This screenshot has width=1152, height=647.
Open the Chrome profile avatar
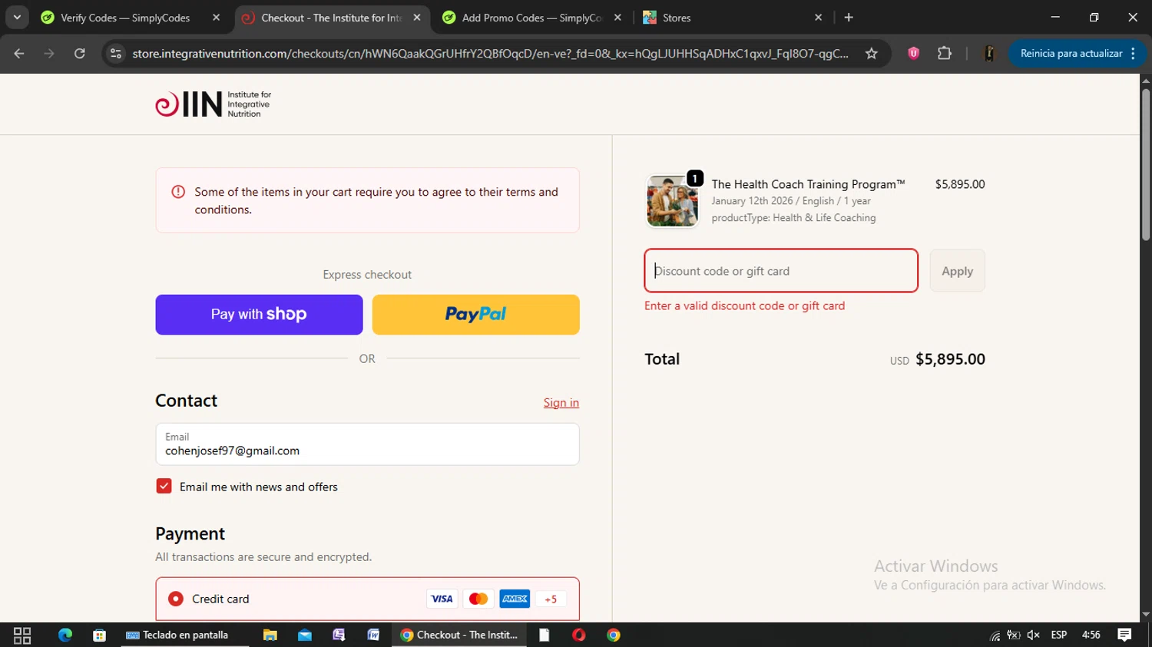click(x=989, y=54)
